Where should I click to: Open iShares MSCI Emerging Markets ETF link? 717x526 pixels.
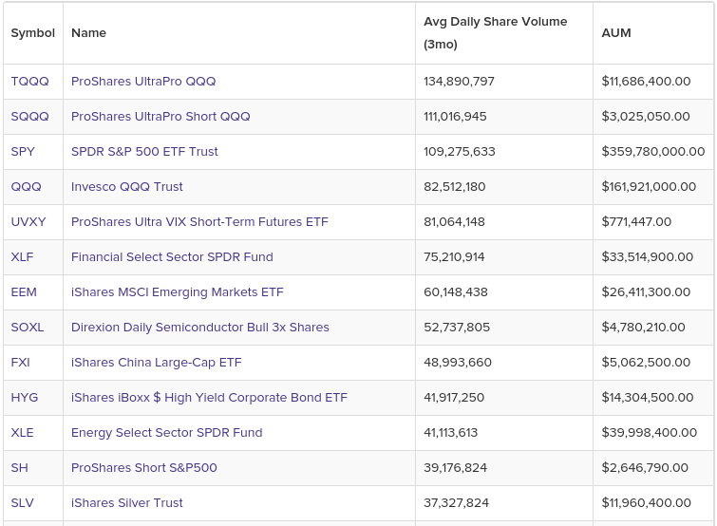[178, 292]
